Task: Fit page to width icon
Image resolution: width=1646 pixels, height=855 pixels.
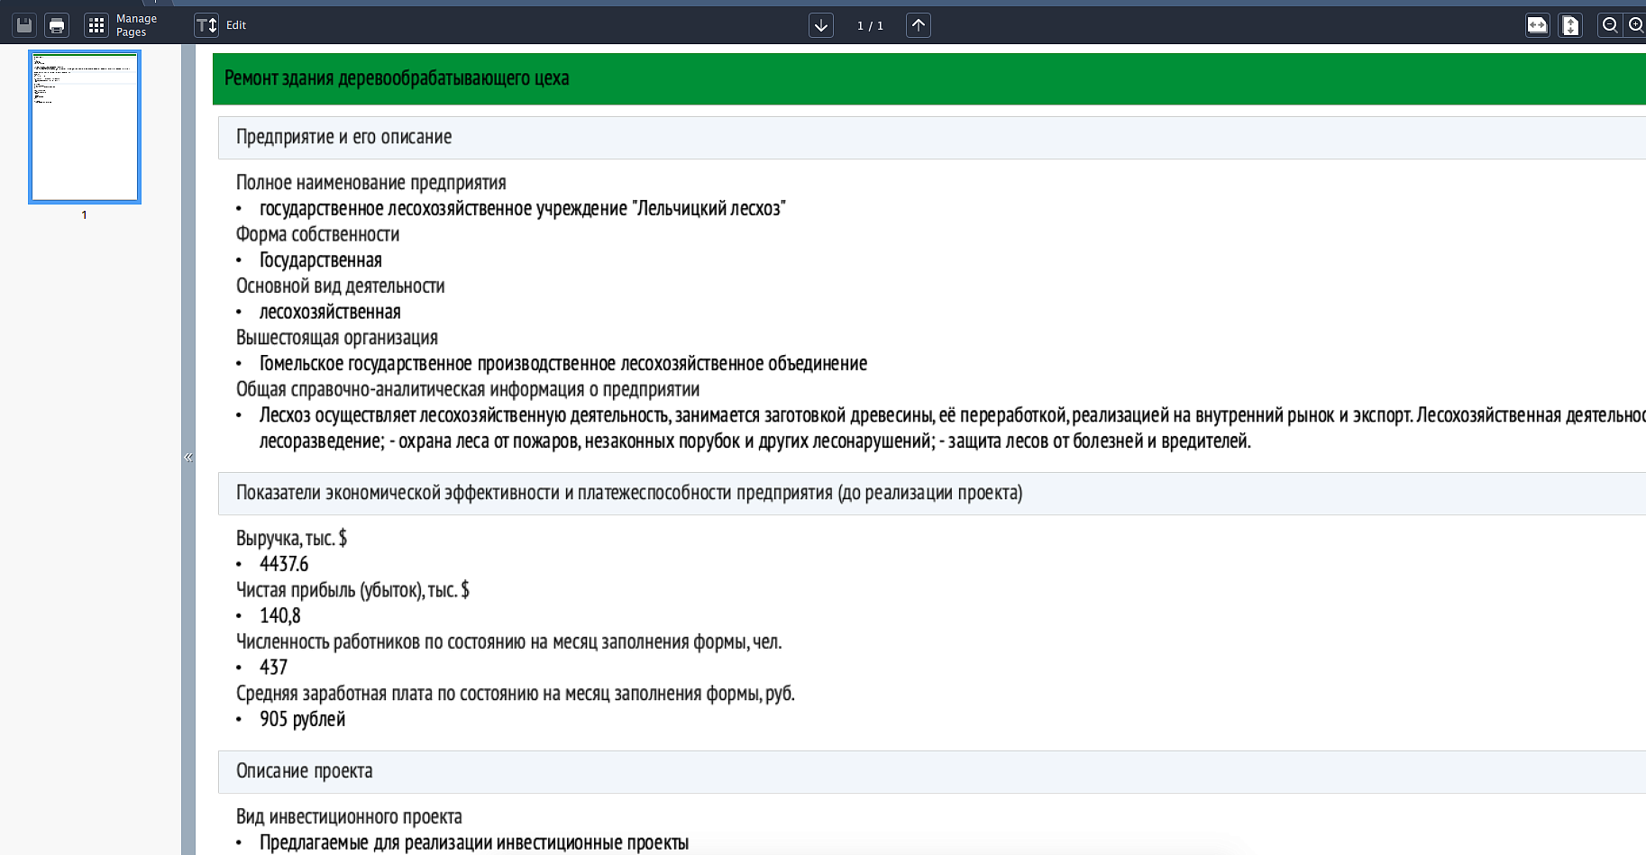Action: [1538, 25]
